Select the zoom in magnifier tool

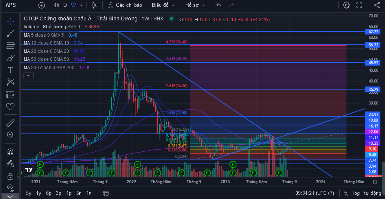pyautogui.click(x=10, y=134)
